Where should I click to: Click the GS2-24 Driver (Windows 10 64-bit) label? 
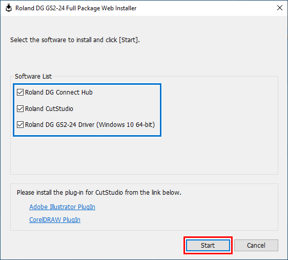pos(90,125)
